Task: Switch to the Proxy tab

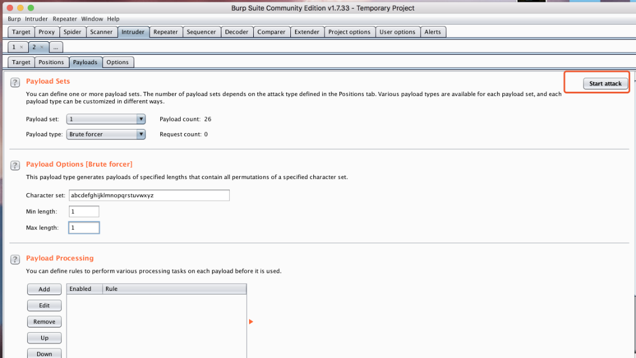Action: [x=47, y=32]
